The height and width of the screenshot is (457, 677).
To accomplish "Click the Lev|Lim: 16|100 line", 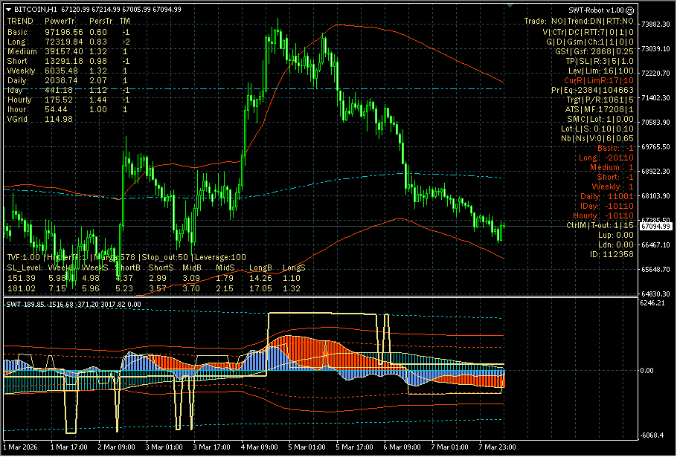I will [601, 71].
